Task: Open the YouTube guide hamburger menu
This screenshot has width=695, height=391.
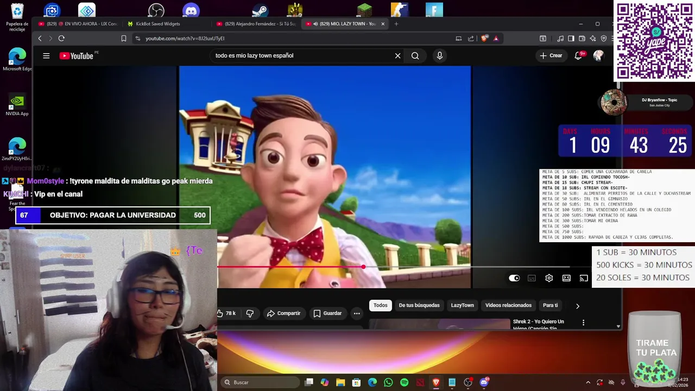Action: coord(46,55)
